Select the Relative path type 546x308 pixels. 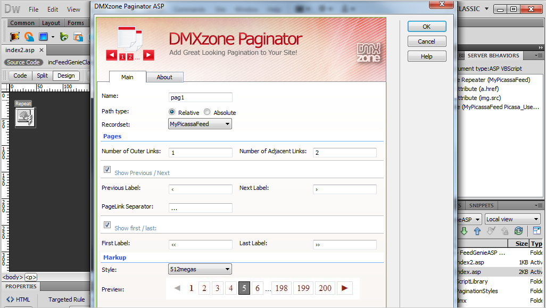pos(172,112)
